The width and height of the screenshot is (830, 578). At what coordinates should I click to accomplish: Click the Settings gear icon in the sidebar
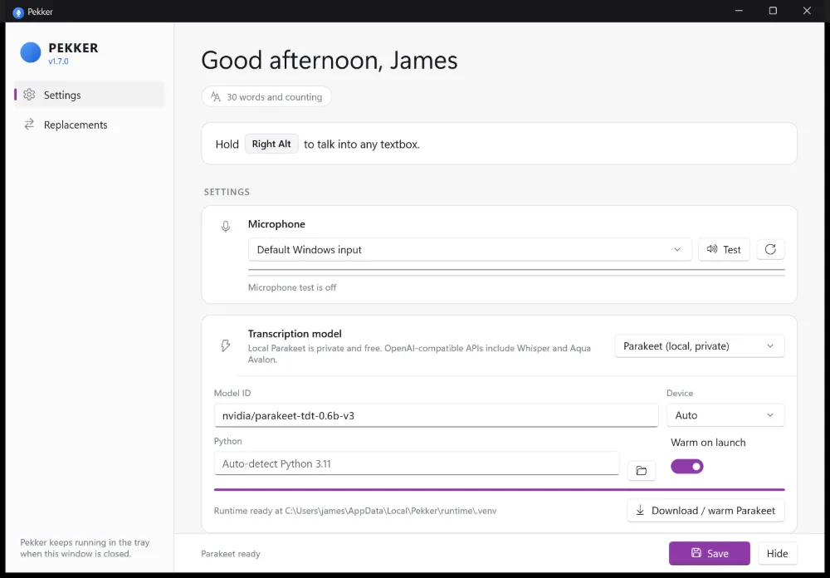[x=29, y=95]
